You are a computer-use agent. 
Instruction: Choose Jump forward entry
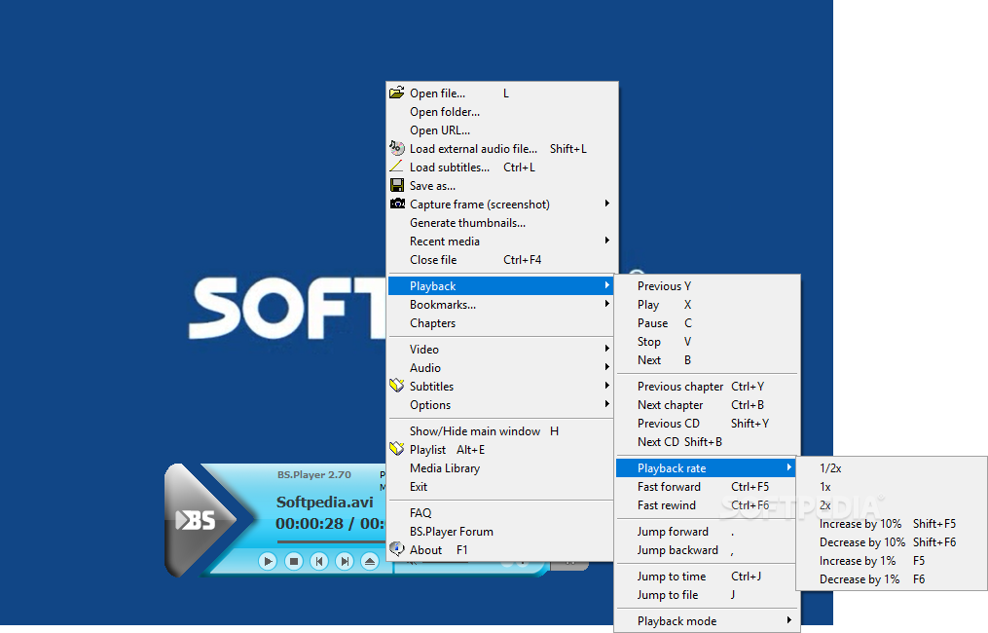[x=707, y=532]
